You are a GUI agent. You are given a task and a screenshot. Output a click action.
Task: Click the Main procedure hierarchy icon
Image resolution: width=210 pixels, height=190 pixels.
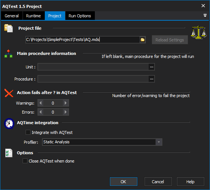8,54
